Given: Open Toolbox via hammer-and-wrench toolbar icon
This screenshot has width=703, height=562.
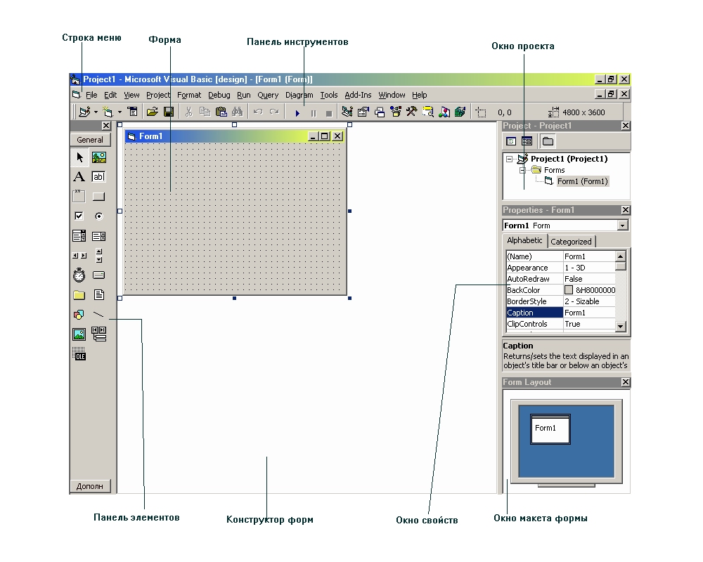Looking at the screenshot, I should (411, 112).
